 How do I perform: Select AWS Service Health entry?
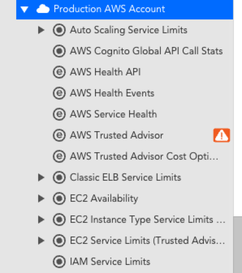pos(113,114)
